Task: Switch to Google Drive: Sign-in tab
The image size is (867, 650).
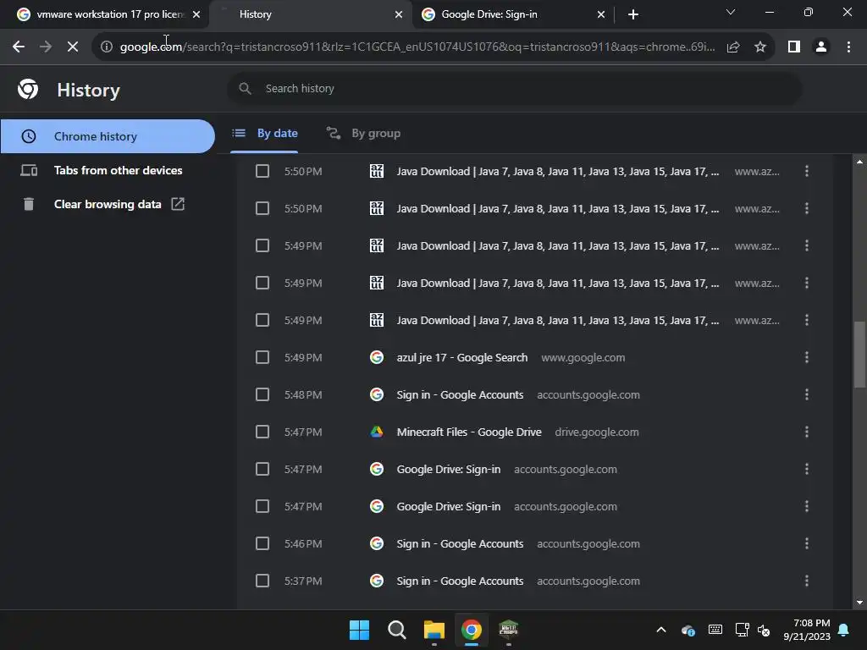Action: coord(513,14)
